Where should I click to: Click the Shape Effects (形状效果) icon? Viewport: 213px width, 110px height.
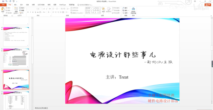pyautogui.click(x=113, y=13)
